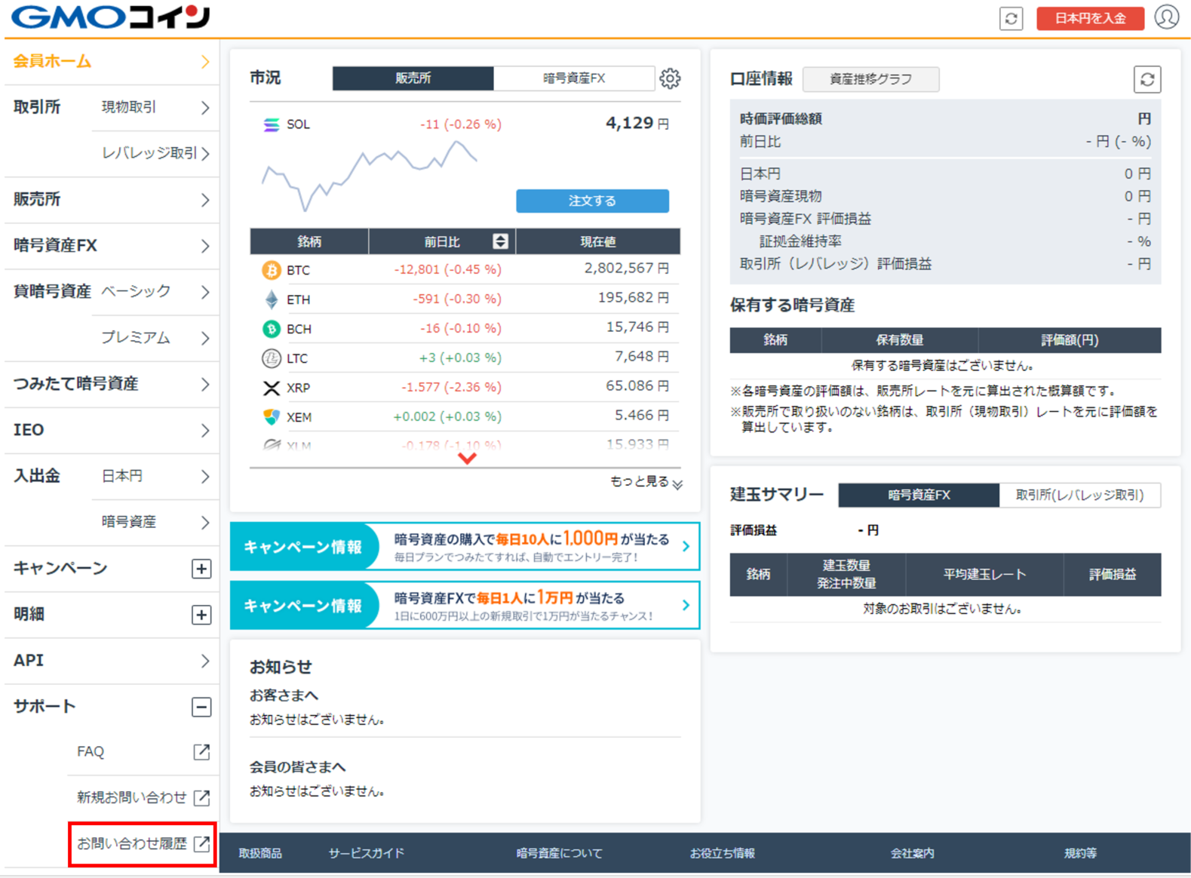
Task: Click the XRP change -1.577 (-2.36 %)
Action: click(451, 387)
